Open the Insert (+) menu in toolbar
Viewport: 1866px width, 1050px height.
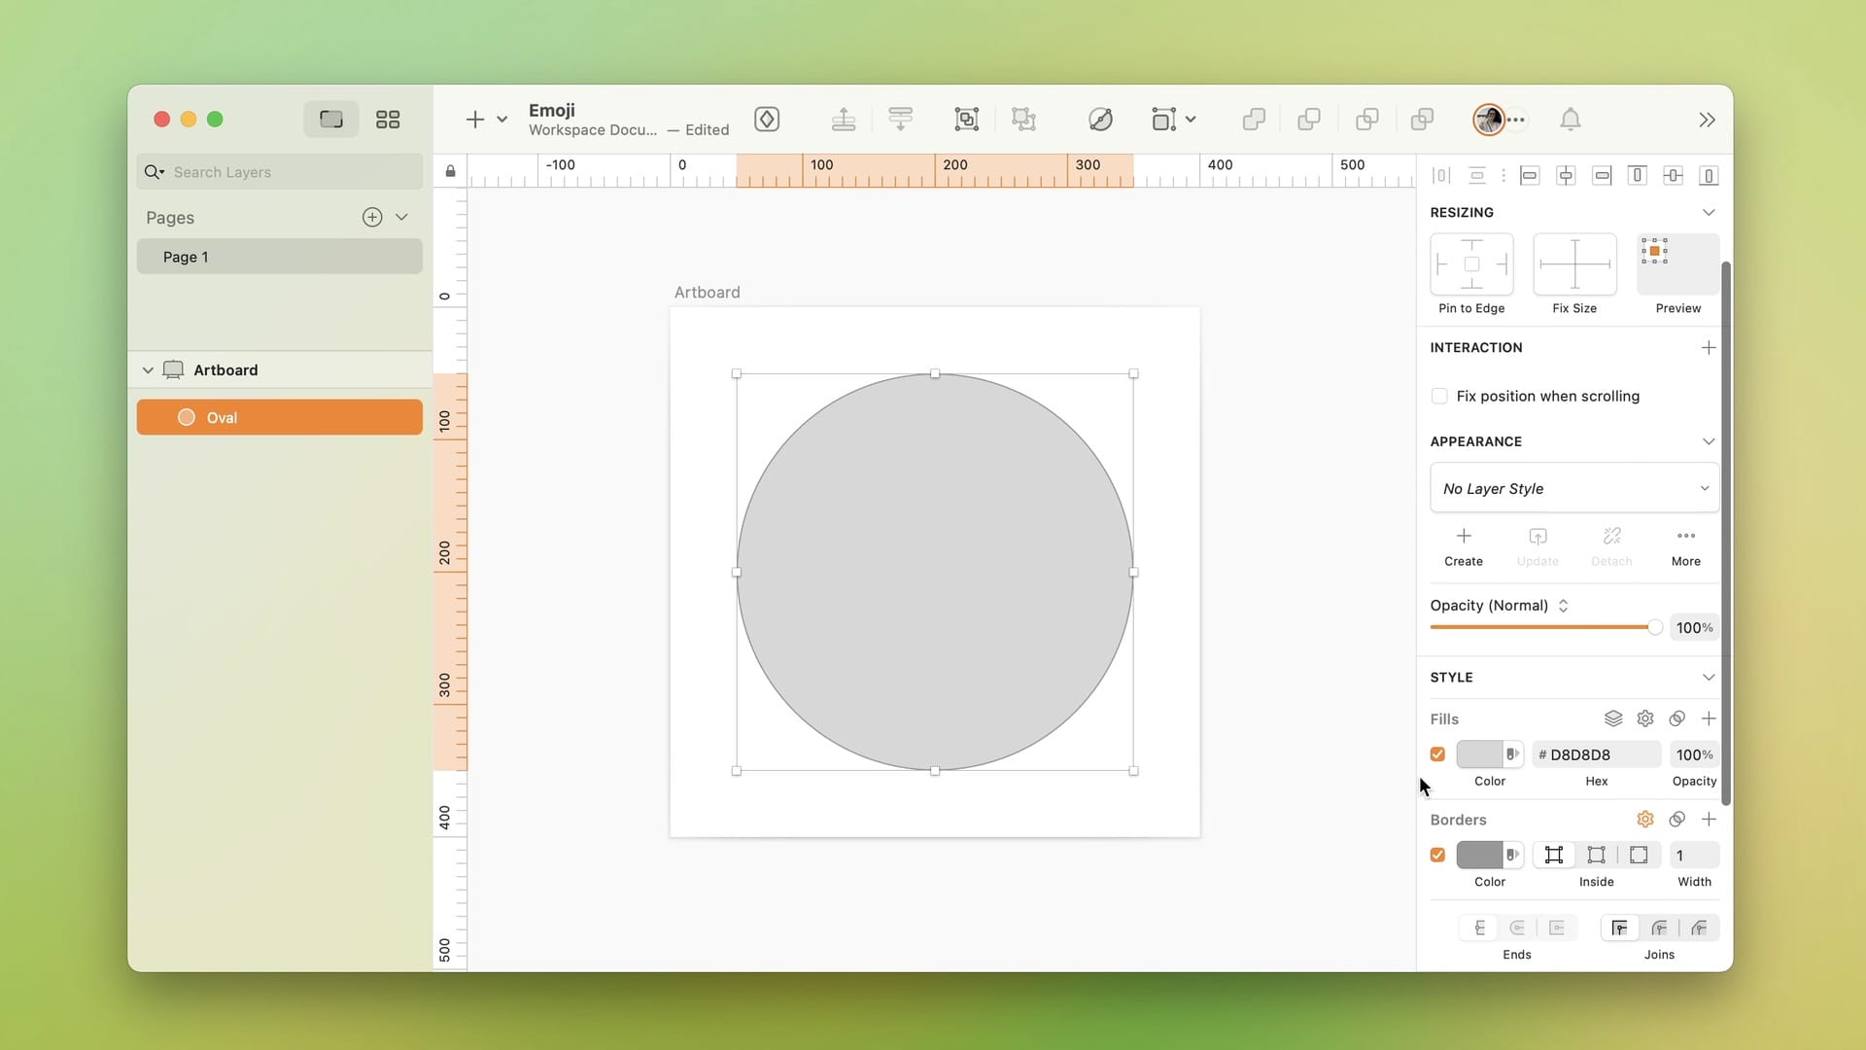[x=476, y=119]
